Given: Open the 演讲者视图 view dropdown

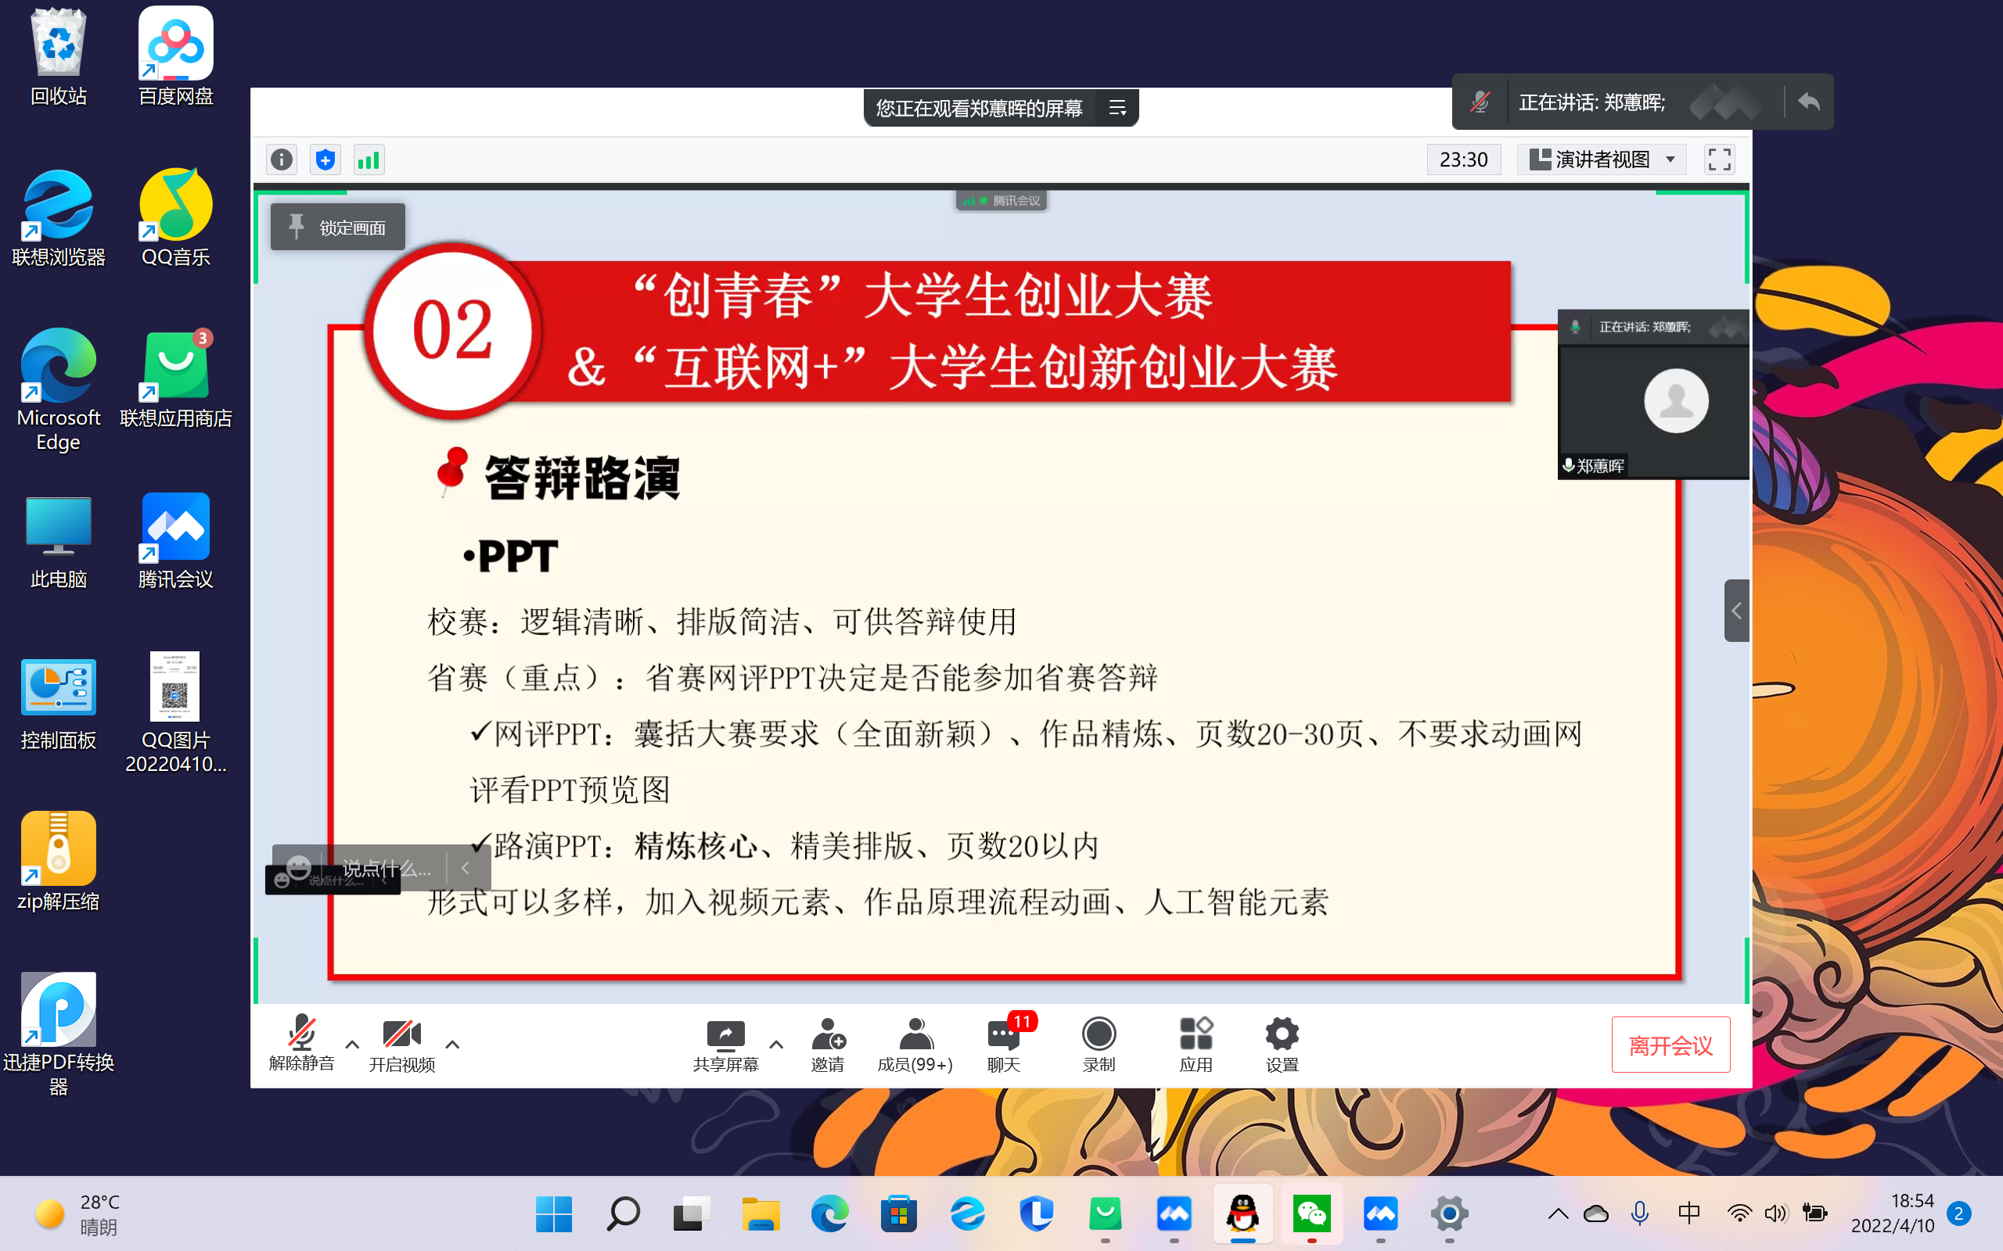Looking at the screenshot, I should point(1603,159).
